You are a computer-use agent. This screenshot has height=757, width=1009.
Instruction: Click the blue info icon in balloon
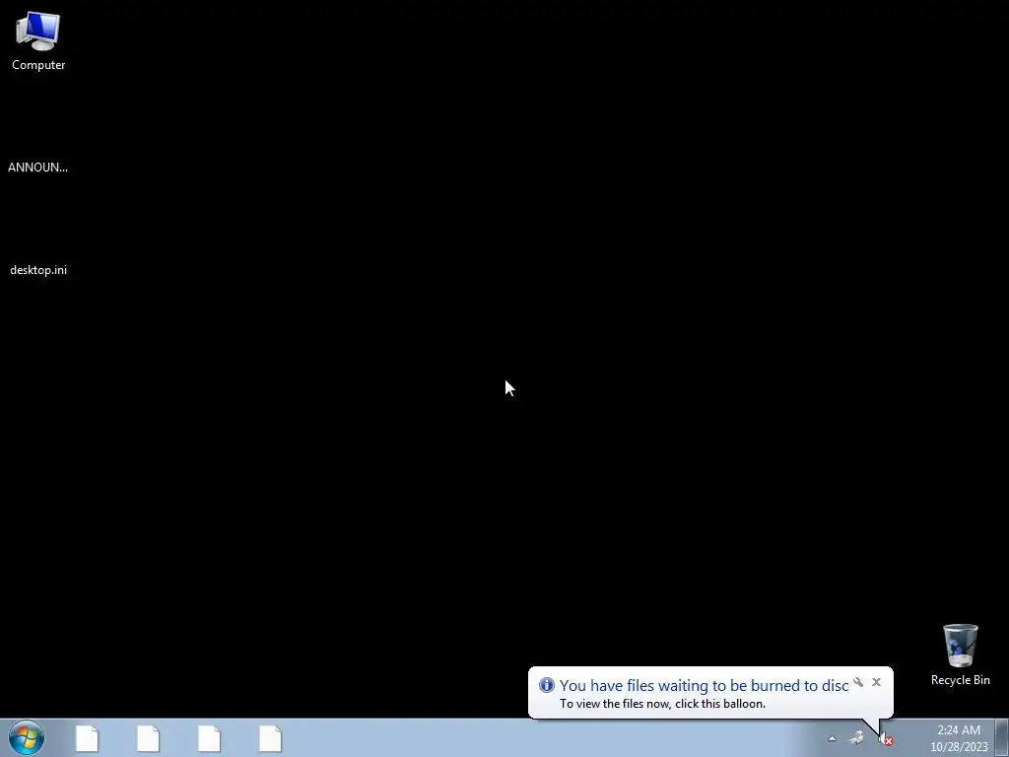click(x=546, y=685)
